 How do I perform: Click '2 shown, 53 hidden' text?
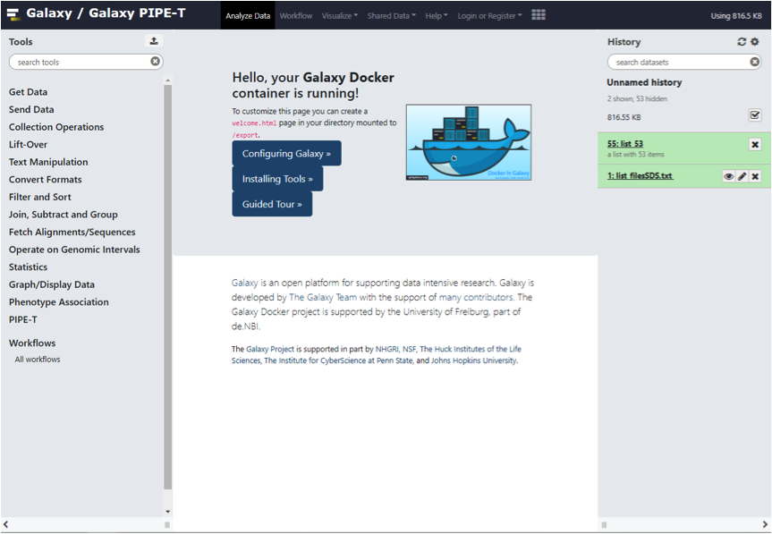[x=637, y=99]
